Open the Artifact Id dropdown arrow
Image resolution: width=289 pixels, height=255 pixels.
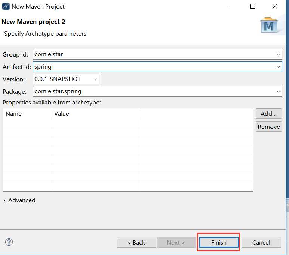(278, 67)
